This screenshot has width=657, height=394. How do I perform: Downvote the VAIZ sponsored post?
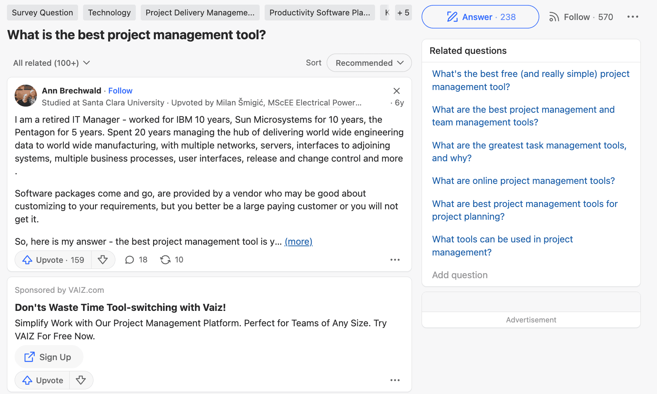[81, 380]
